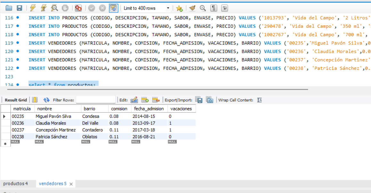Viewport: 371px width, 193px height.
Task: Click line 119 gutter marker dot
Action: (x=18, y=43)
